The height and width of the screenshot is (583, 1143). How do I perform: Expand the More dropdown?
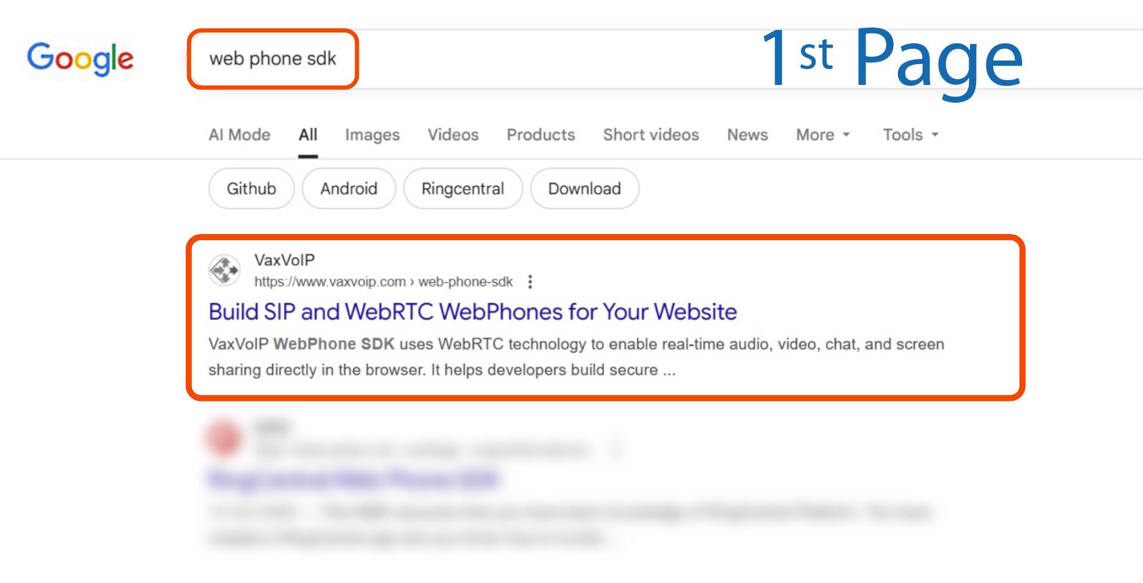pos(822,135)
